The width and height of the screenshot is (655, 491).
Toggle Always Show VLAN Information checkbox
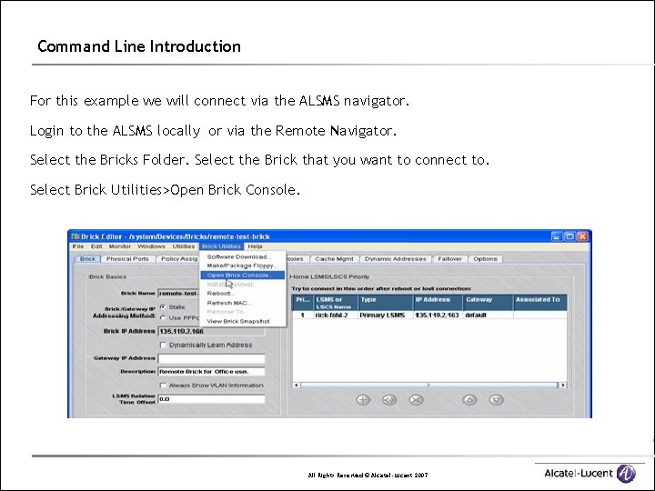pos(163,385)
